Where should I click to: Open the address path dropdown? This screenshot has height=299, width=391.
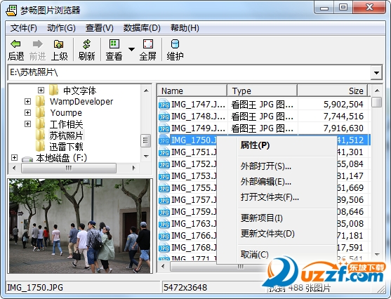pos(376,73)
